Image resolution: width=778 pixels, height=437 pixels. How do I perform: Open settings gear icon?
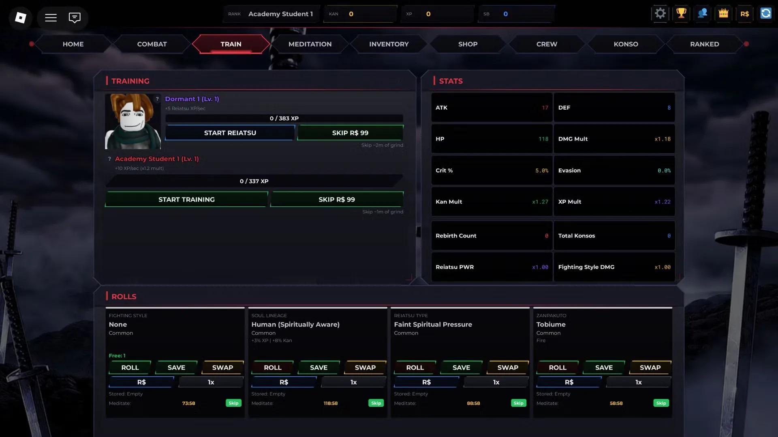(x=660, y=13)
